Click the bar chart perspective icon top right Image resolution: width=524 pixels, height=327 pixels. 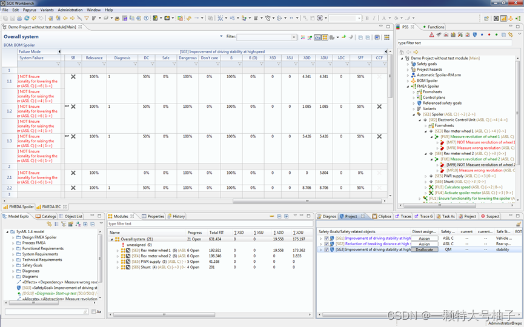pyautogui.click(x=503, y=18)
